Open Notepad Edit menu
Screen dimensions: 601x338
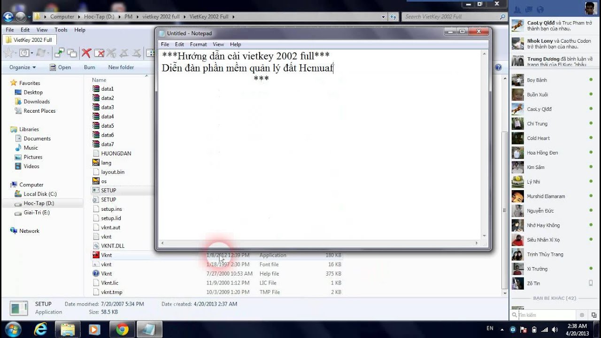tap(179, 44)
